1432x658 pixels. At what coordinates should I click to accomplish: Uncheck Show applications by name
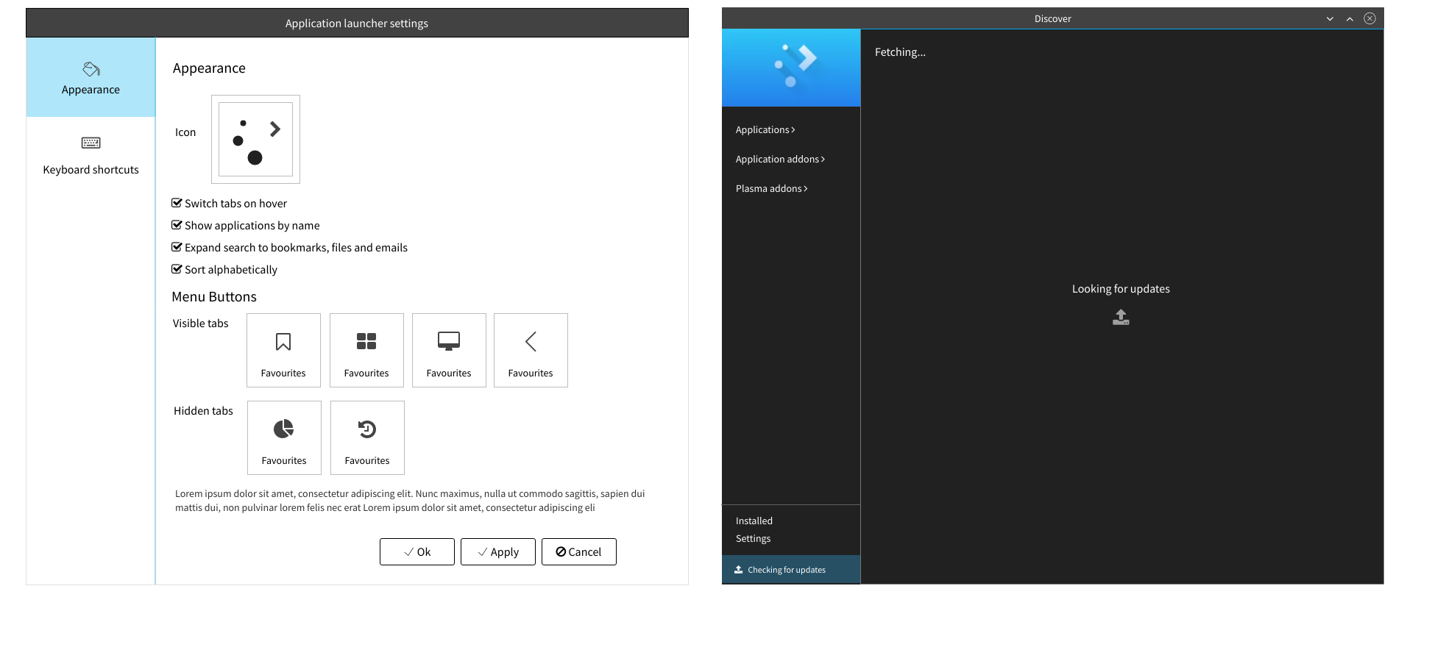click(x=177, y=225)
